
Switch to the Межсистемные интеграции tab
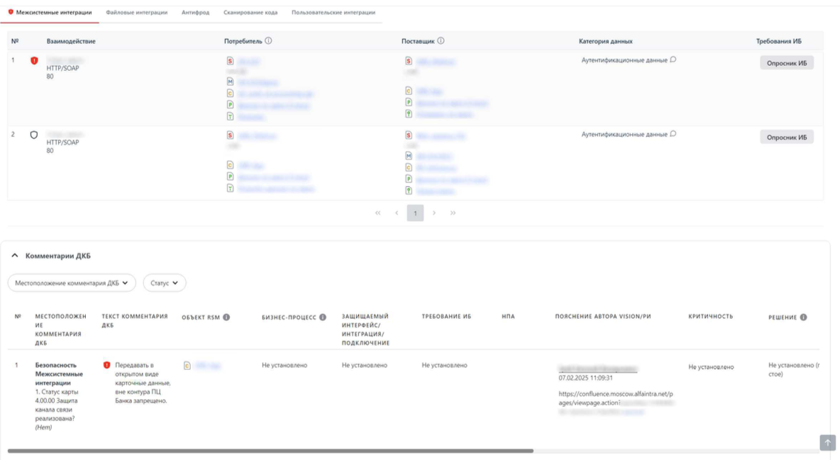tap(49, 12)
